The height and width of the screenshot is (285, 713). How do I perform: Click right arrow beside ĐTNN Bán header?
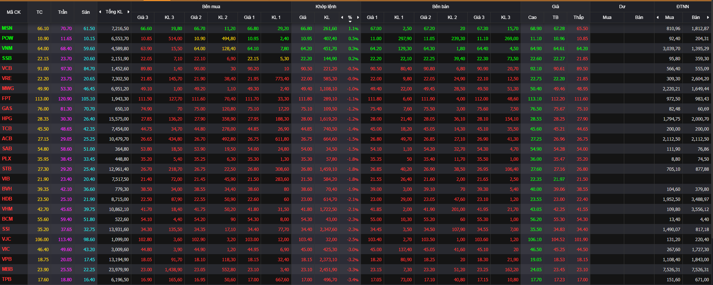(708, 17)
